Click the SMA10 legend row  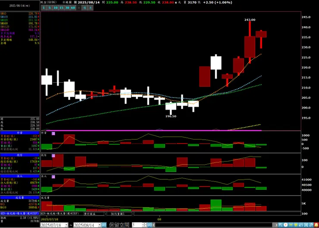(20, 17)
